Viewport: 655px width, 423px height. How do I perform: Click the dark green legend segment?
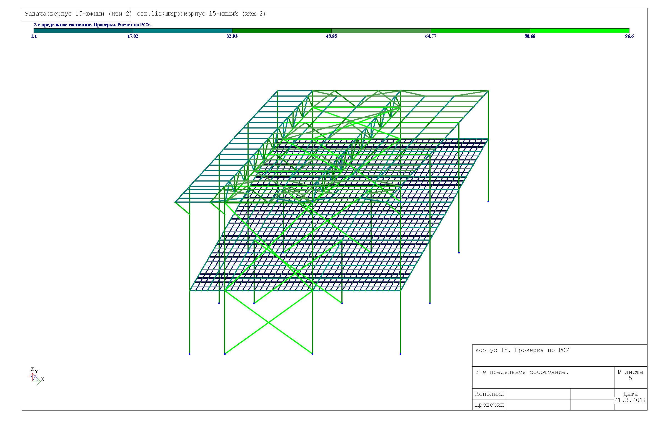pos(282,31)
